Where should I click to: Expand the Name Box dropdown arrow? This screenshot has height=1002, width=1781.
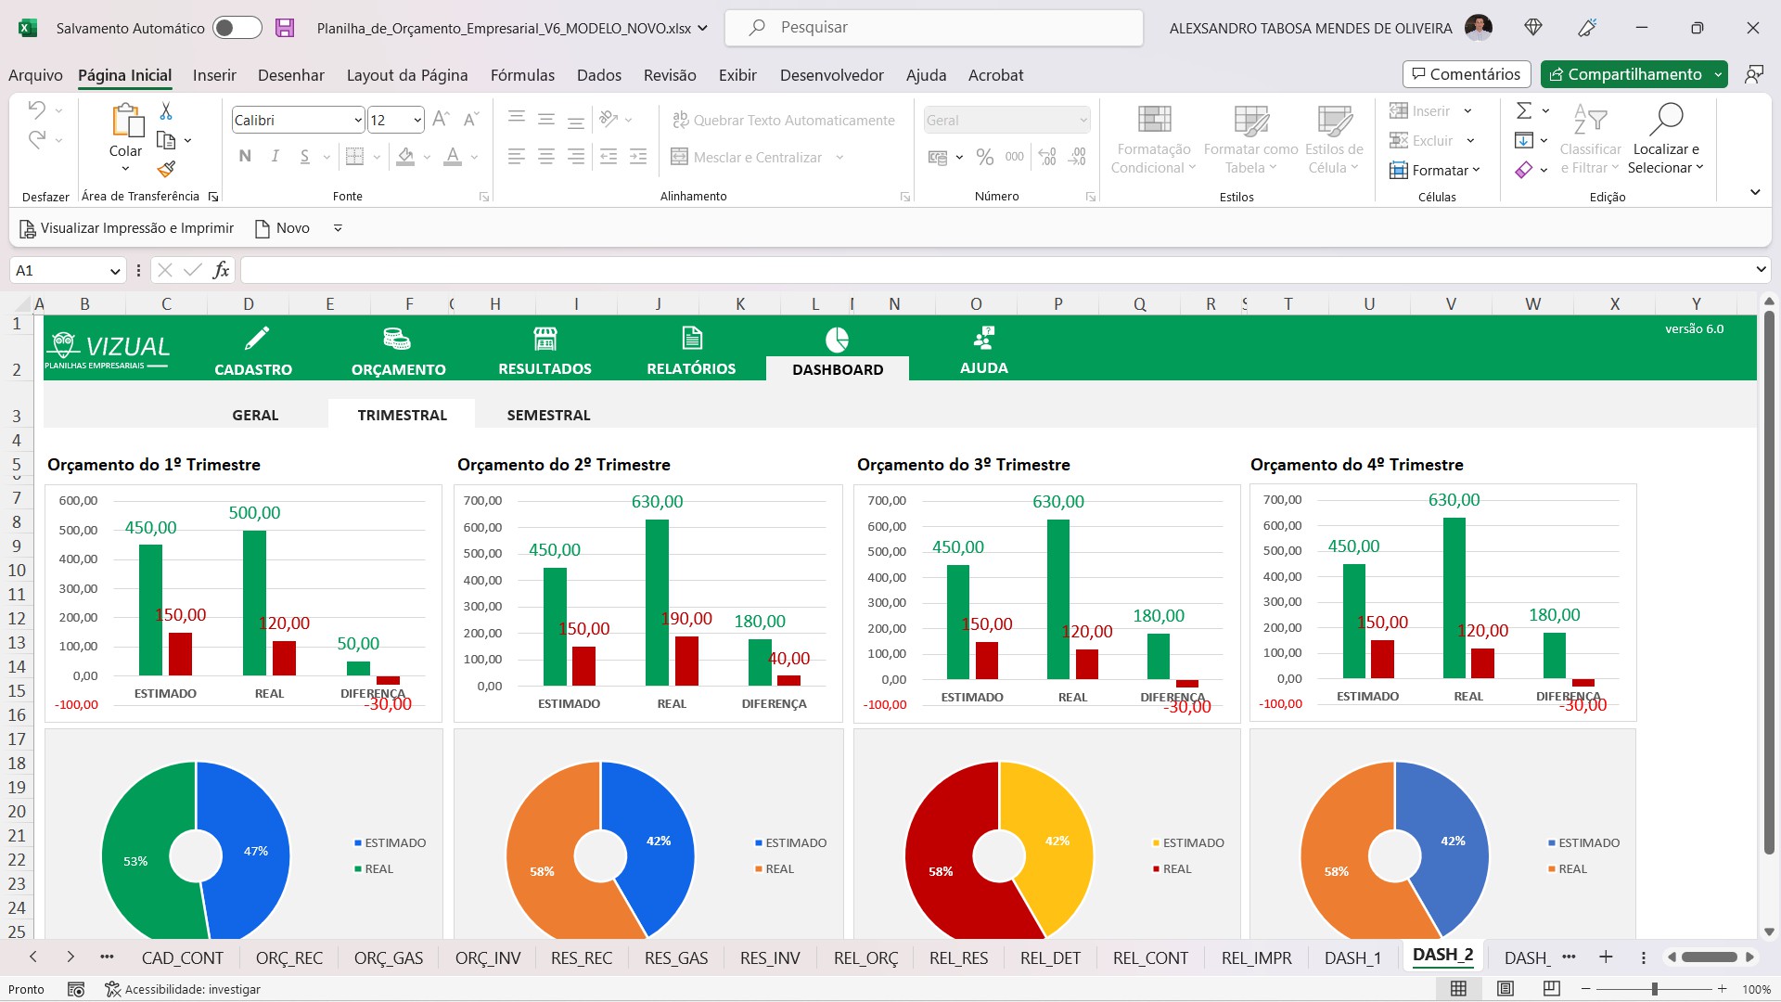[115, 271]
